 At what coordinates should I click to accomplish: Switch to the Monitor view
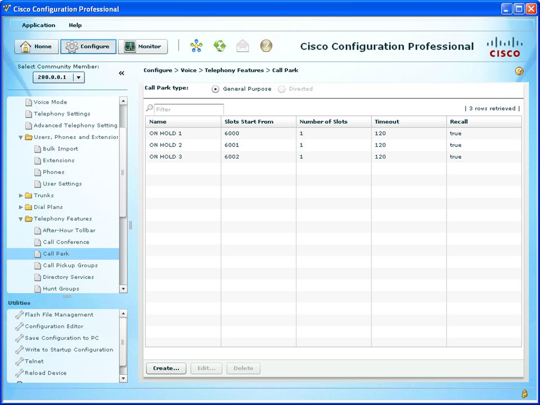click(143, 47)
